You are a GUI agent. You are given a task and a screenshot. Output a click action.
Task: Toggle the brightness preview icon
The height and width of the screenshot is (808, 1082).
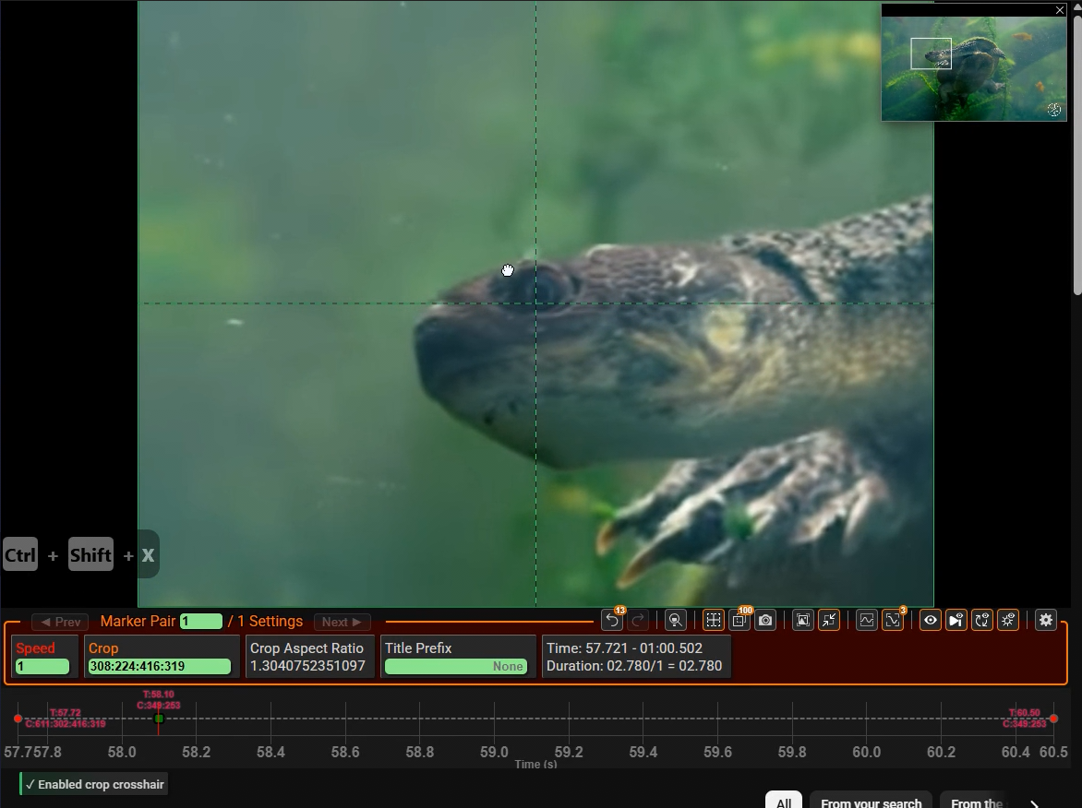[x=1008, y=621]
